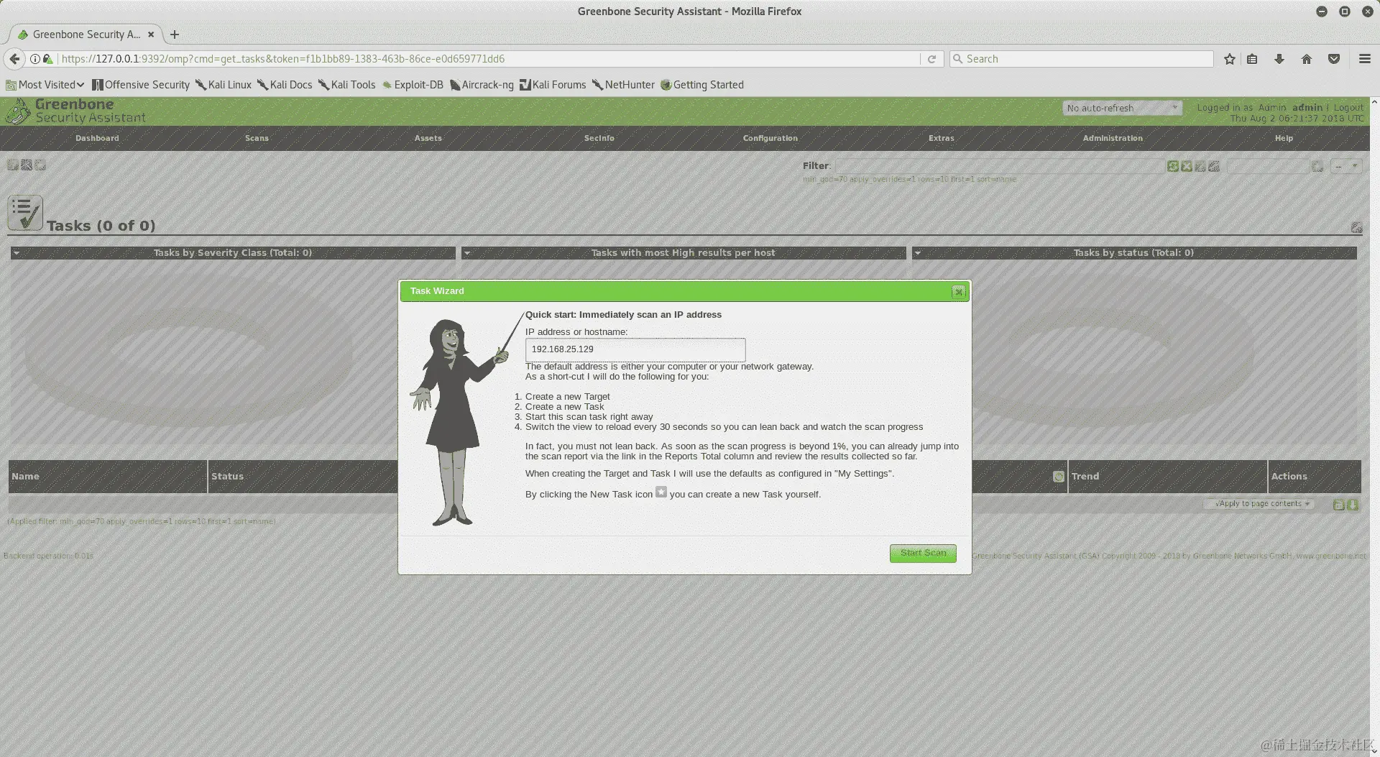Click the help icon above Tasks heading
The width and height of the screenshot is (1380, 757).
tap(13, 165)
